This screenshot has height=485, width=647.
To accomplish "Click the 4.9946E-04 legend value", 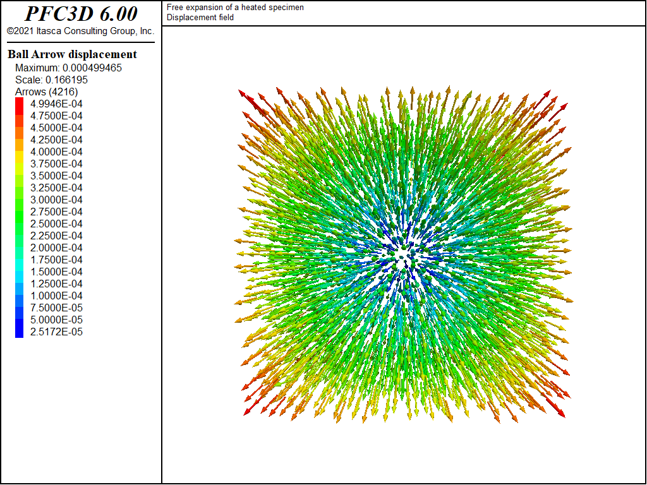I will coord(56,104).
